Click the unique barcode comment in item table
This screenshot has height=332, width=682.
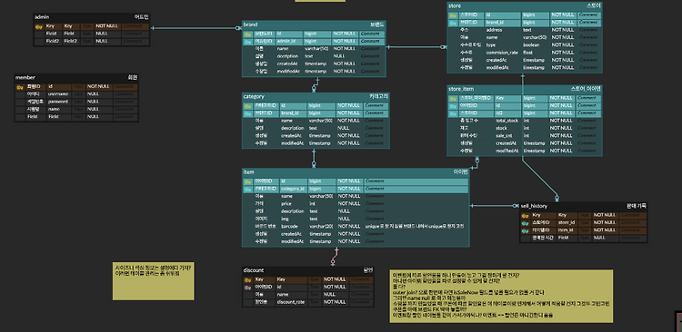click(x=414, y=226)
